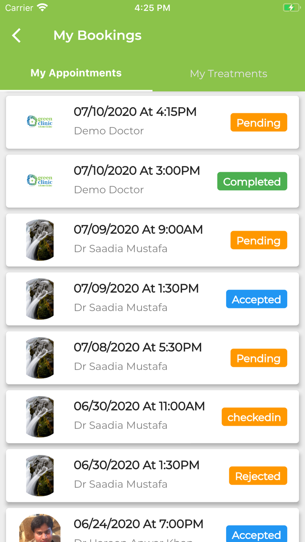
Task: Tap Dr Haroon Anwar Khan's profile picture
Action: coord(40,528)
